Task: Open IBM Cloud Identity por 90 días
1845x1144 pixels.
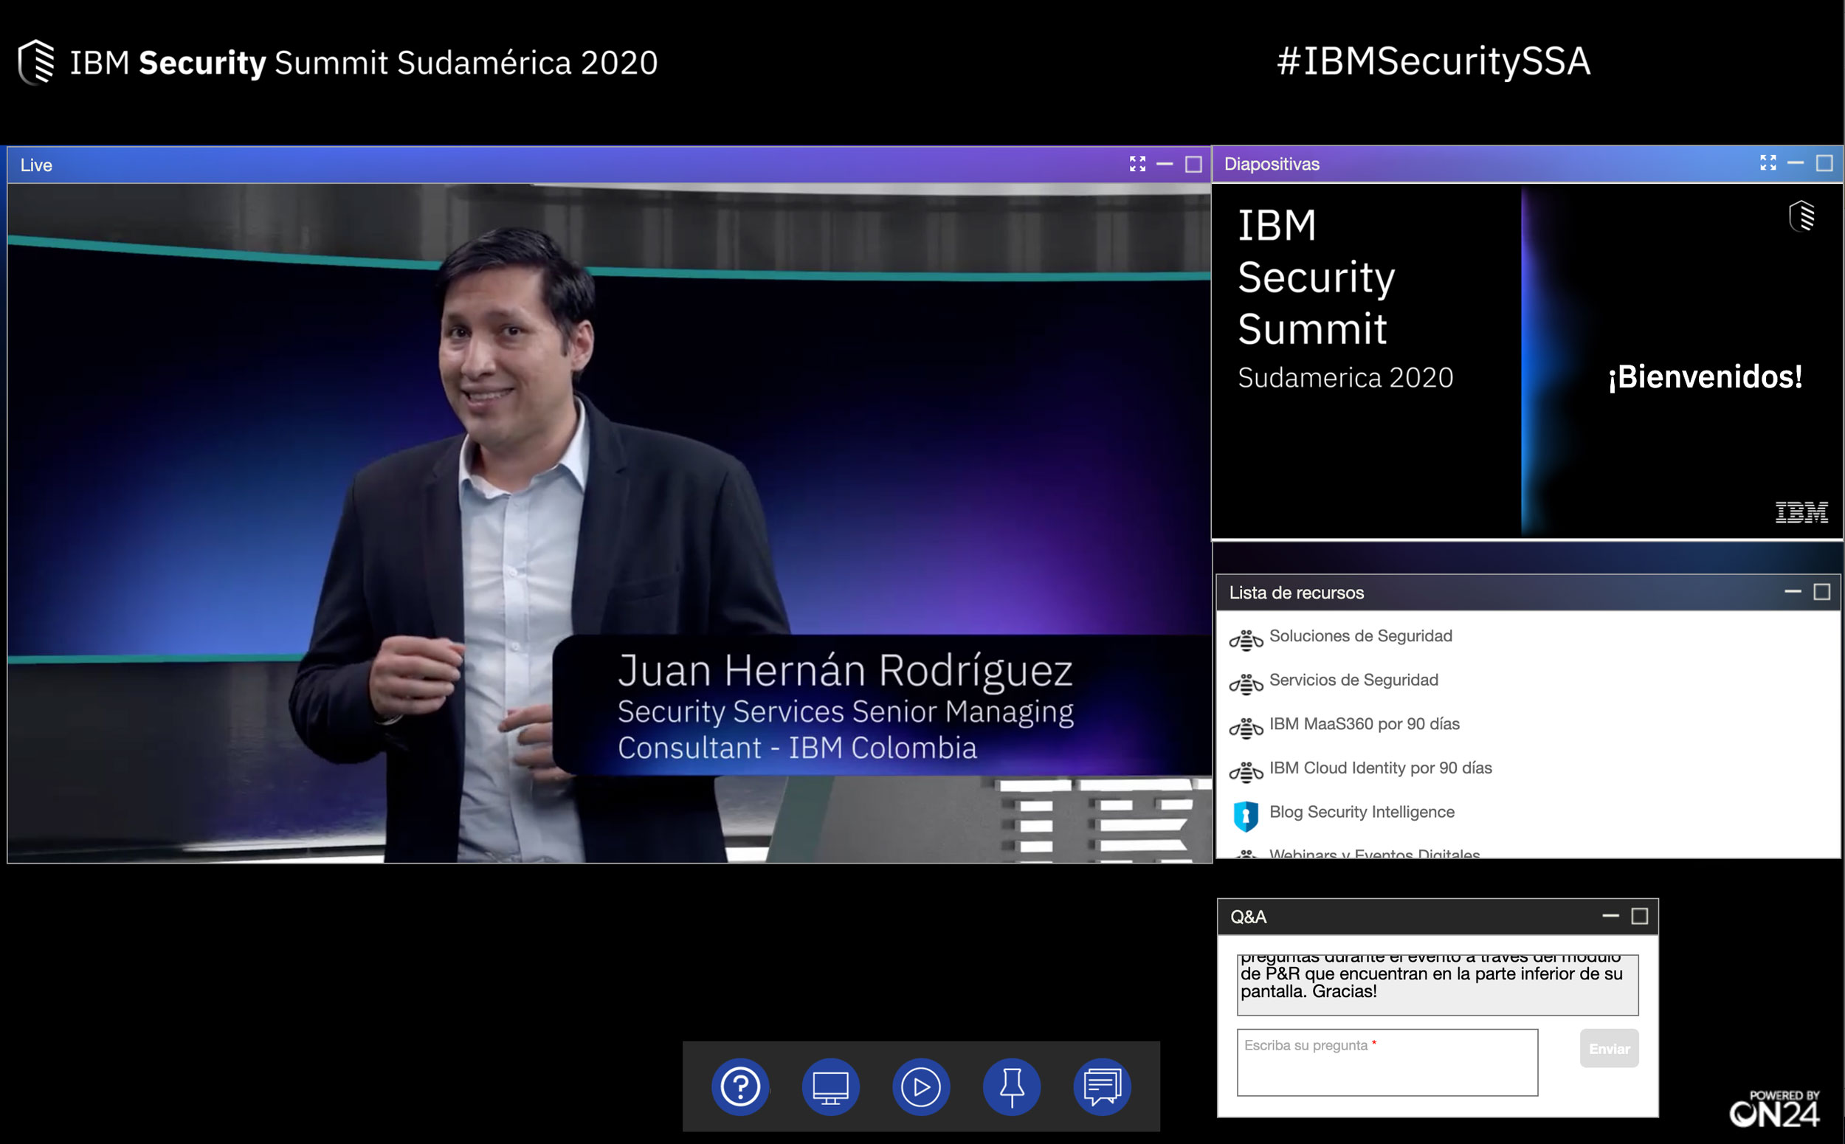Action: click(x=1380, y=767)
